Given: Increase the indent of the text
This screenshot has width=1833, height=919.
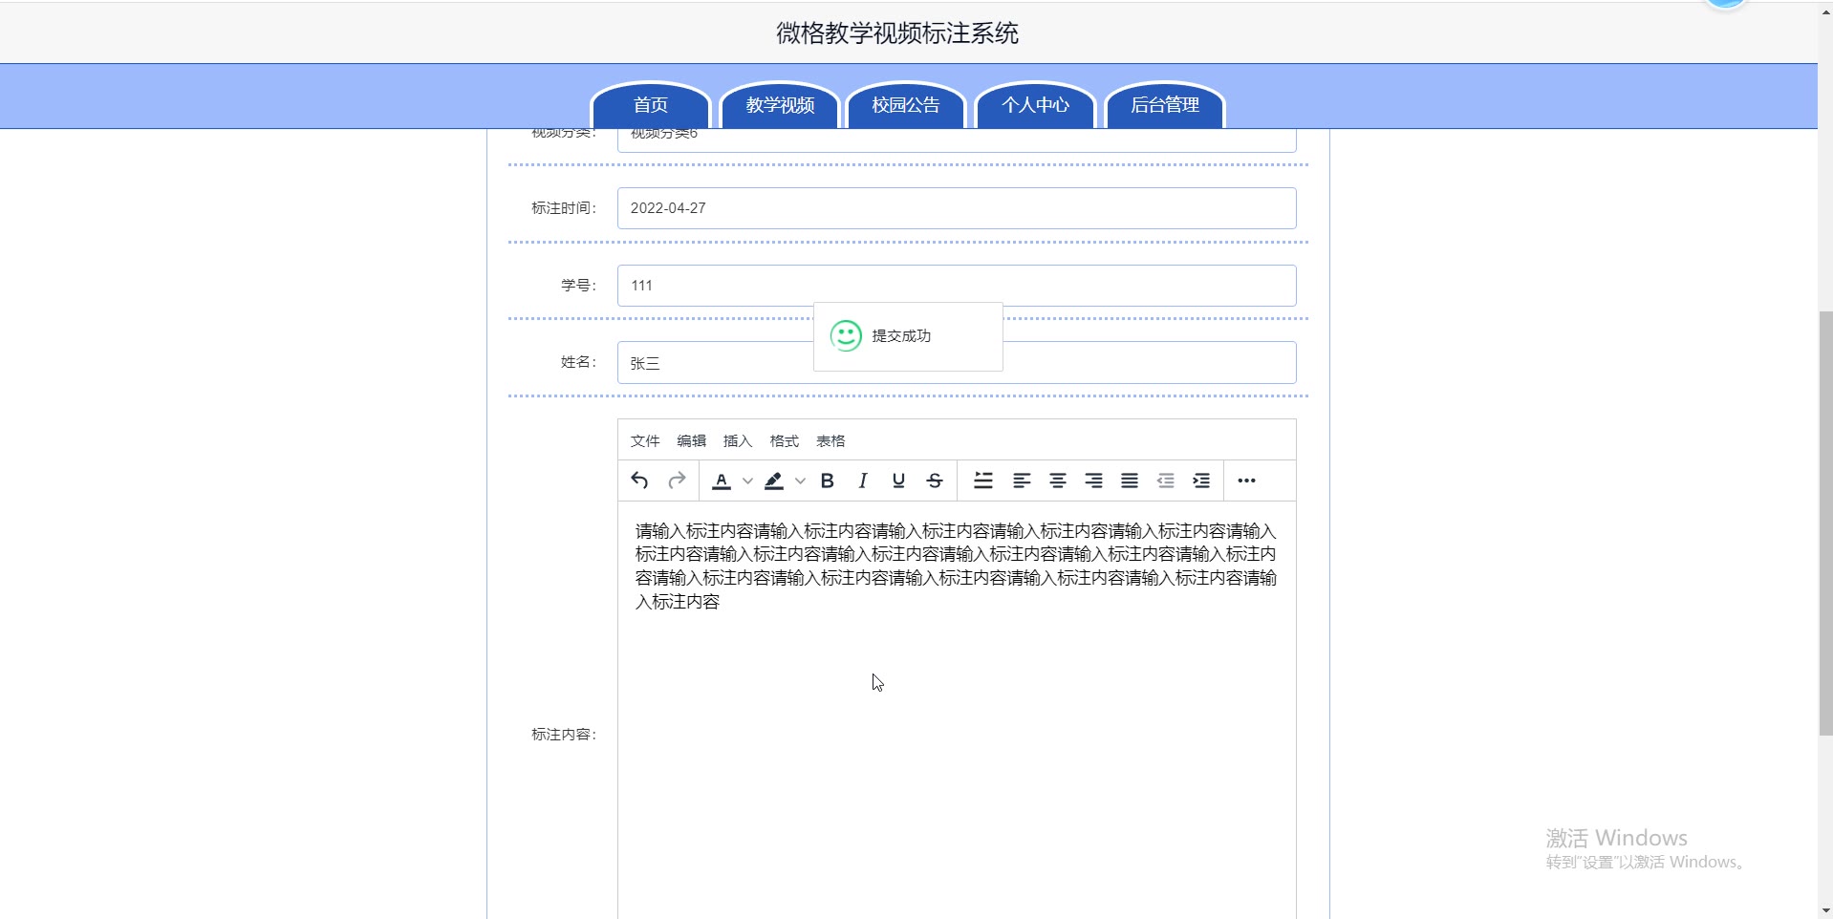Looking at the screenshot, I should (1201, 481).
